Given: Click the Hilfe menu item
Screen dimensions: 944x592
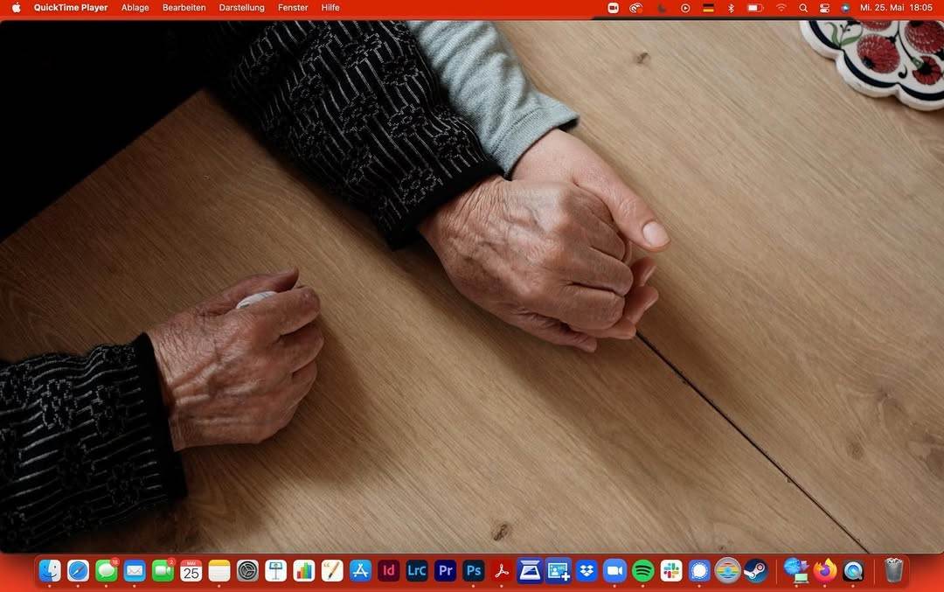Looking at the screenshot, I should (x=330, y=8).
